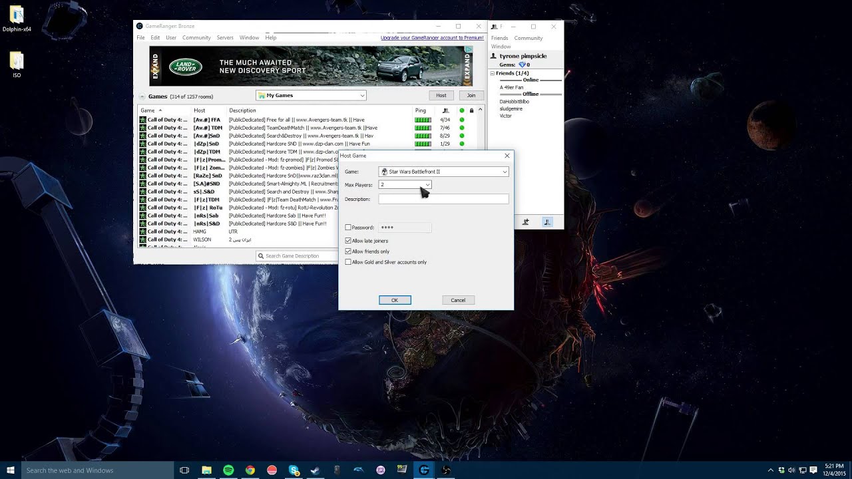Click the left EXPAND strip on the ad
Viewport: 852px width, 479px height.
click(x=155, y=66)
